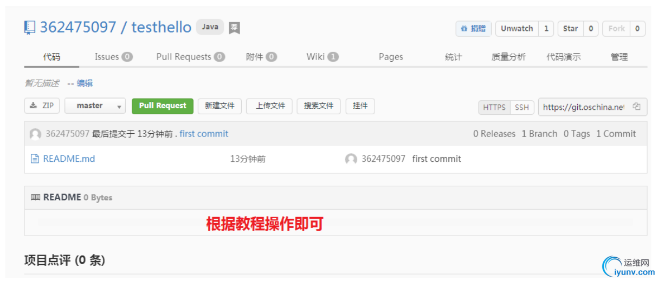658x281 pixels.
Task: Switch clone protocol to HTTPS
Action: click(494, 107)
